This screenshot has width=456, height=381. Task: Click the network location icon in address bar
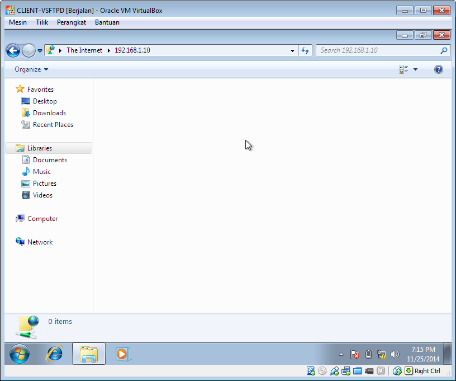(50, 50)
